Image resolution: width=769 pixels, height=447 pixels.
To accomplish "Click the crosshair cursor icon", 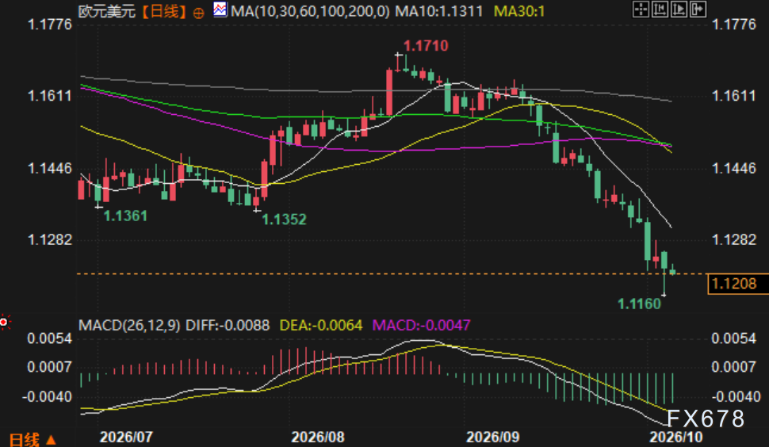I will click(x=641, y=10).
